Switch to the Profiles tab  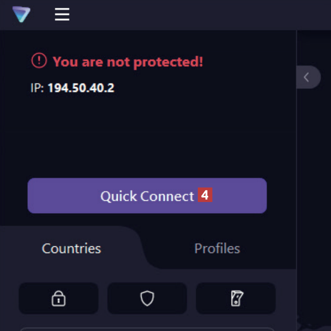click(217, 248)
